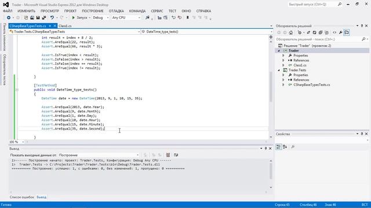
Task: Click the pending changes filter clock icon
Action: [x=300, y=32]
